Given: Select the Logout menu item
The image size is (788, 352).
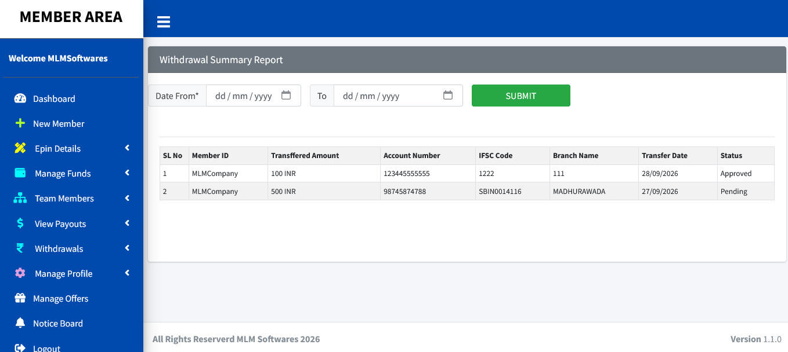Looking at the screenshot, I should 71,348.
